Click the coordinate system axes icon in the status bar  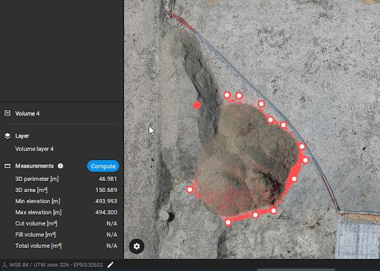4,265
